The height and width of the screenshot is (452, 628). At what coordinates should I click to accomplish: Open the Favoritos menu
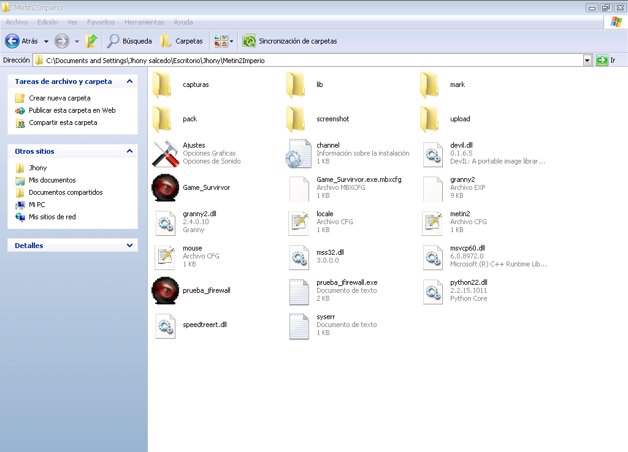coord(101,22)
